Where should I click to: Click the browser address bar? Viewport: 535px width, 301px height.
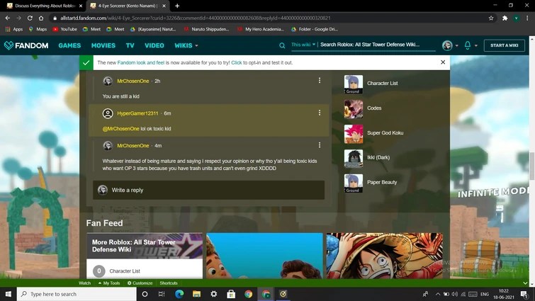[269, 18]
